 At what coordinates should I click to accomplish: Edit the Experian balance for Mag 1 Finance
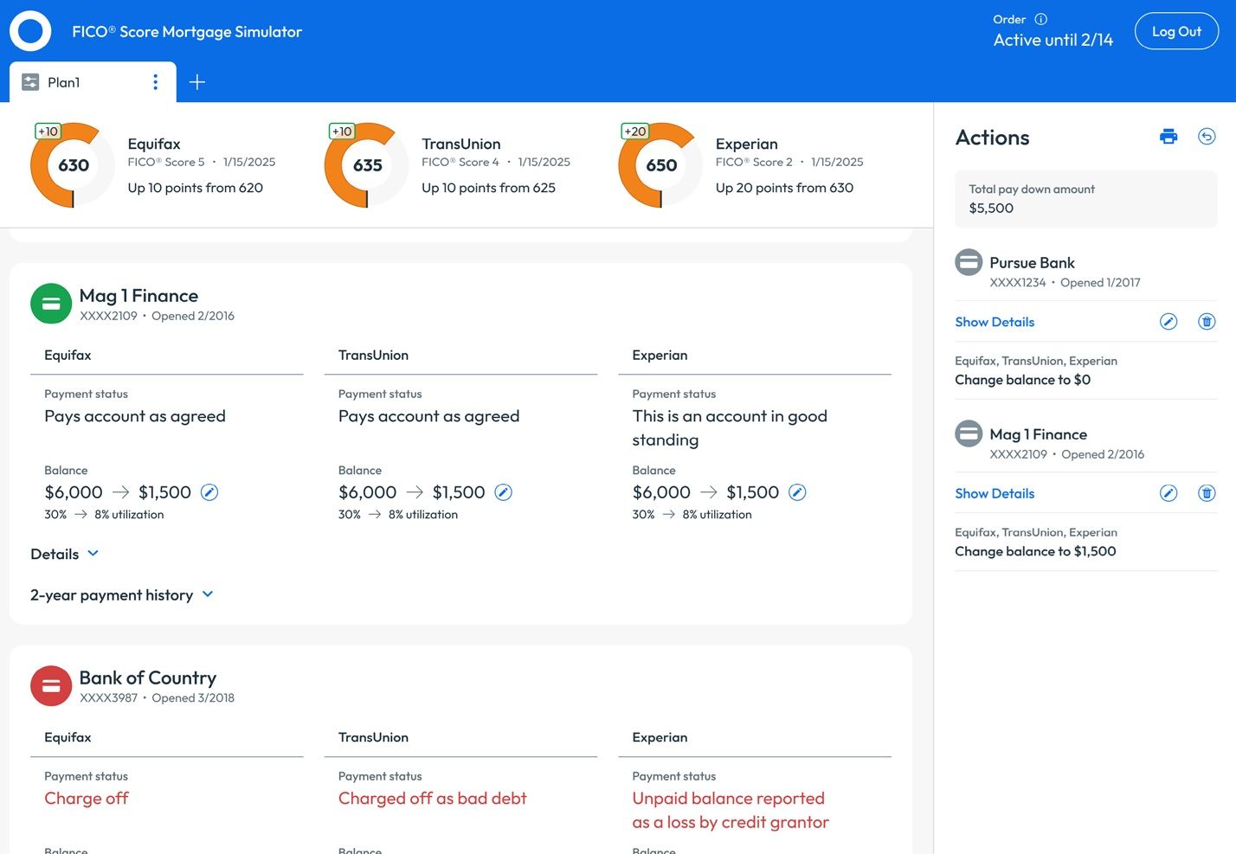click(x=797, y=492)
